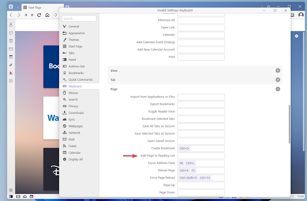Click the Sync cloud icon in status bar
This screenshot has height=201, width=307.
click(x=25, y=196)
